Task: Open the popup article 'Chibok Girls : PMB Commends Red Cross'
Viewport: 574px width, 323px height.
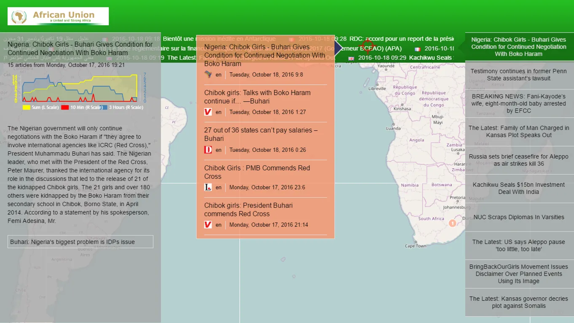Action: 257,172
